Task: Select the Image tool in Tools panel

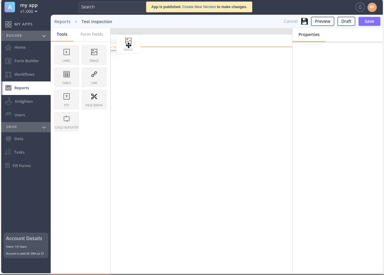Action: (x=94, y=55)
